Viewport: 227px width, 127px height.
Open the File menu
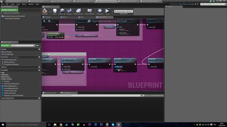click(2, 4)
